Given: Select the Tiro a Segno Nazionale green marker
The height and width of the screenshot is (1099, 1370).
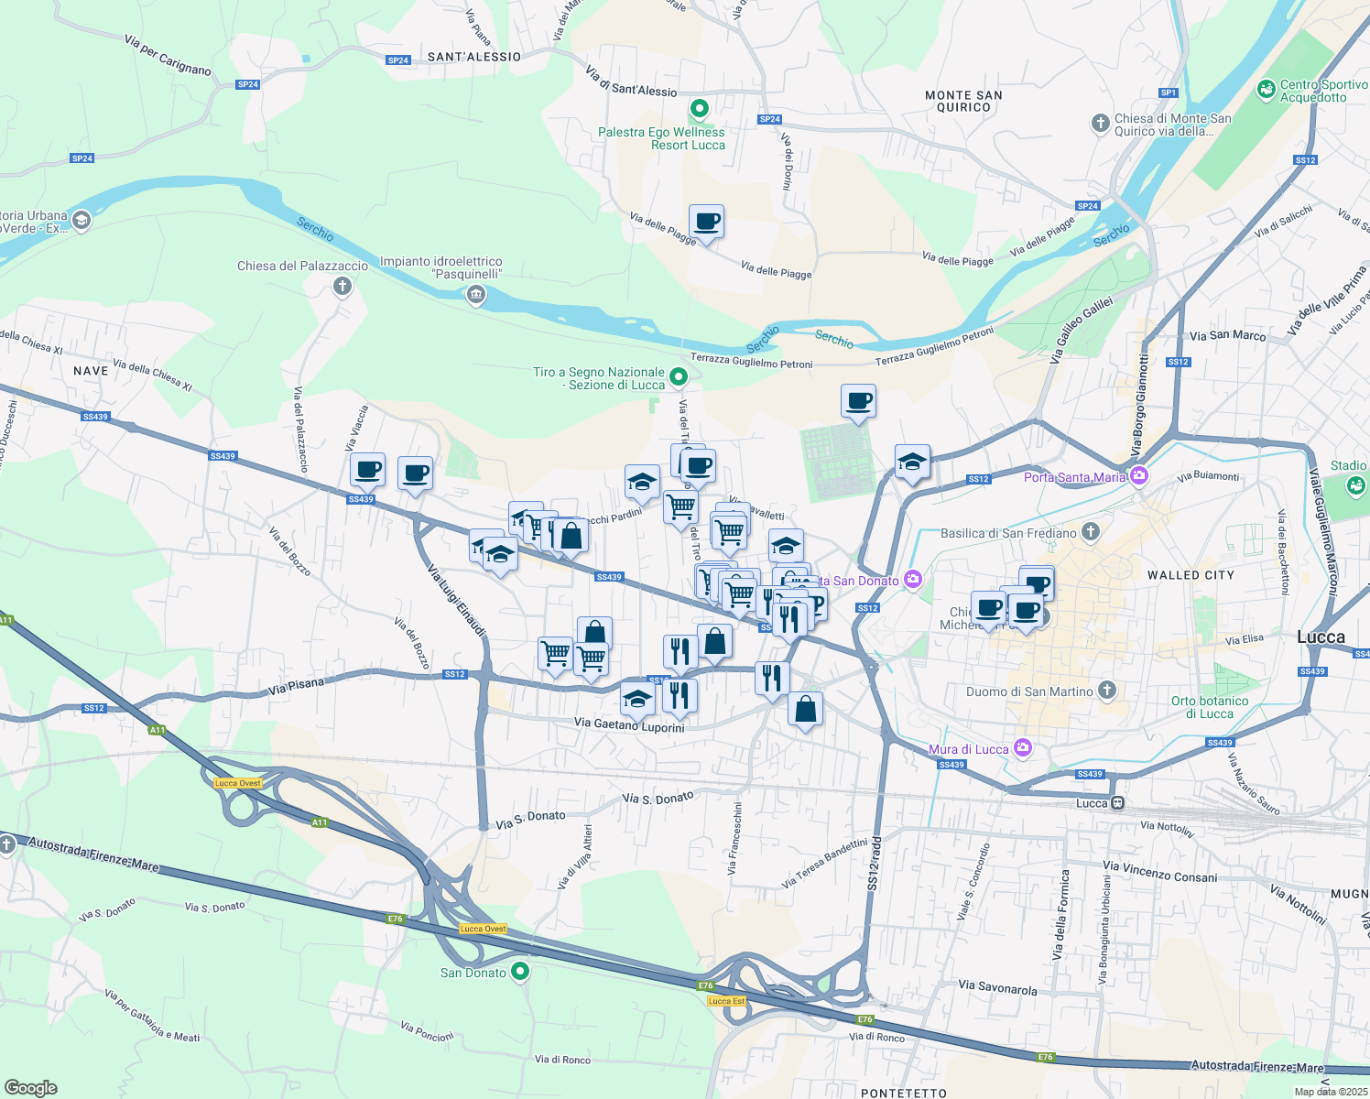Looking at the screenshot, I should click(x=679, y=375).
